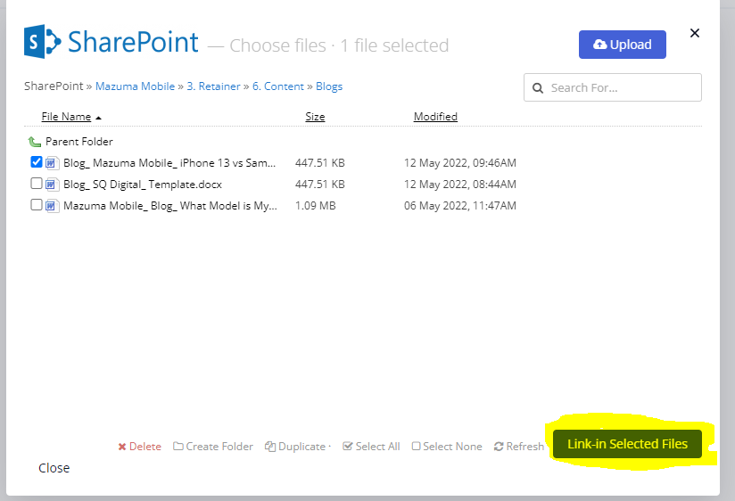Viewport: 735px width, 501px height.
Task: Click Word icon of Blog_ Mazuma Mobile_ iPhone 13 file
Action: [52, 162]
